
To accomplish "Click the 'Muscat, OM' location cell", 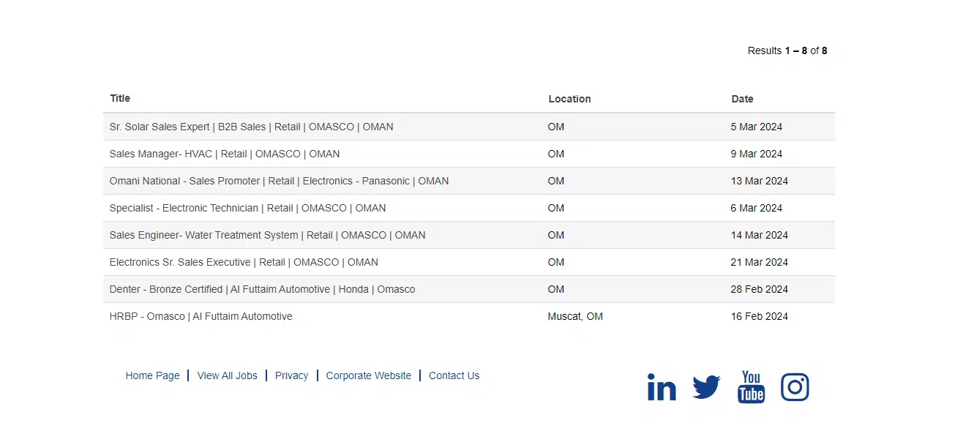I will pos(575,316).
